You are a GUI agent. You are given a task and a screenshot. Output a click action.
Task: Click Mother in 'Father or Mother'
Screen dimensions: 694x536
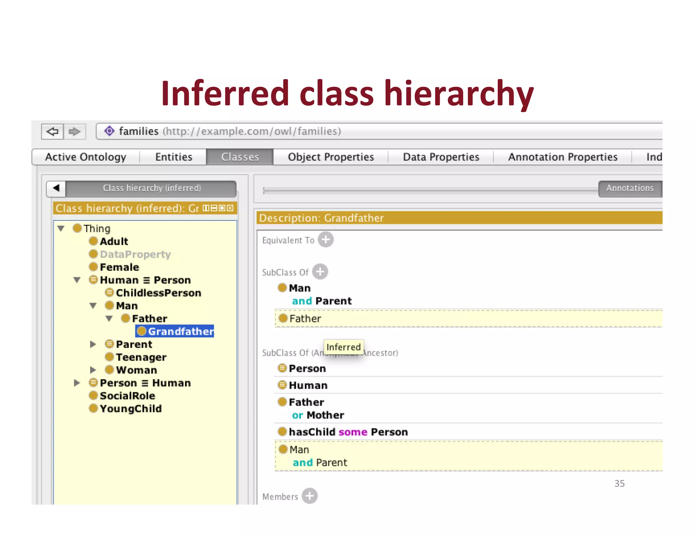[x=325, y=415]
